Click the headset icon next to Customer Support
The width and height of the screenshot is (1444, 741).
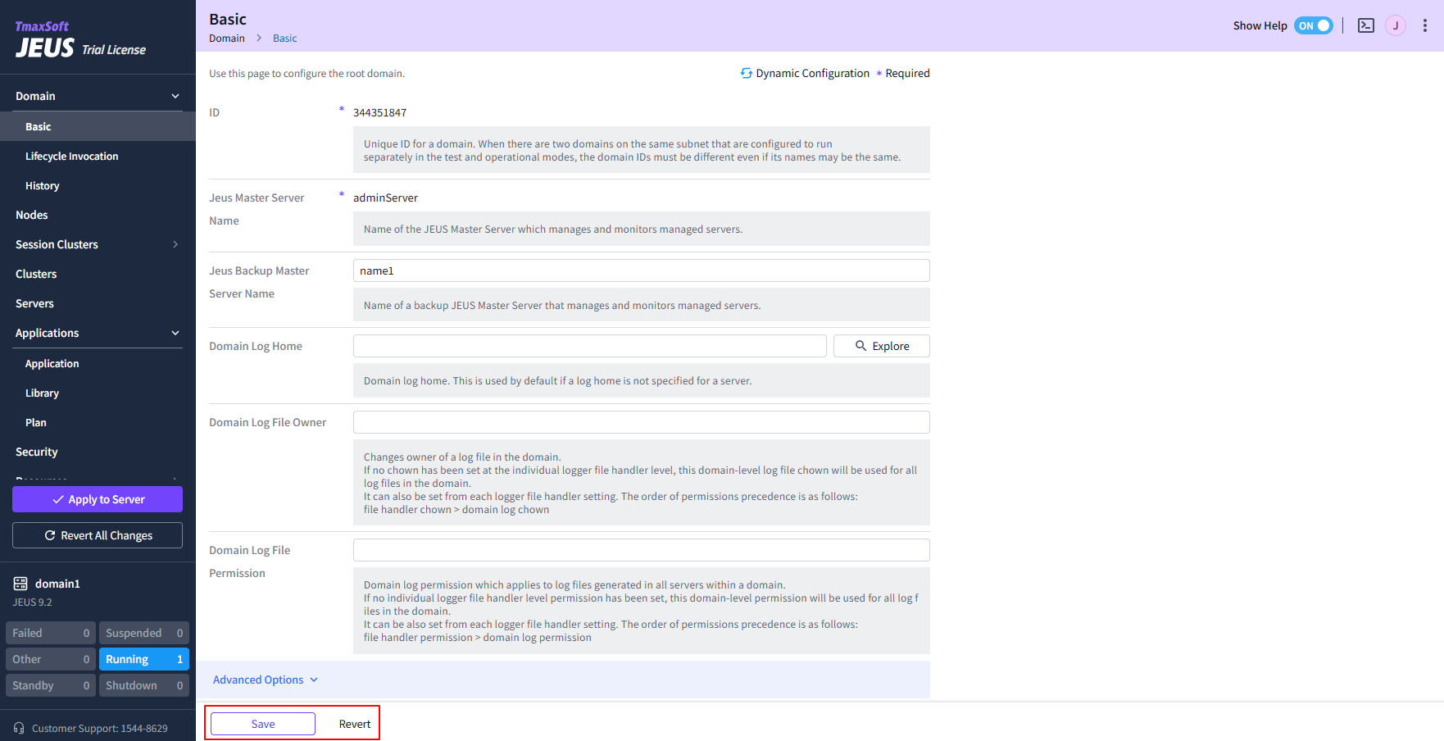20,727
